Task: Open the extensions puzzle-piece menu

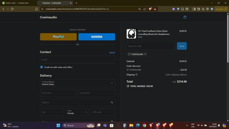Action: (182, 9)
